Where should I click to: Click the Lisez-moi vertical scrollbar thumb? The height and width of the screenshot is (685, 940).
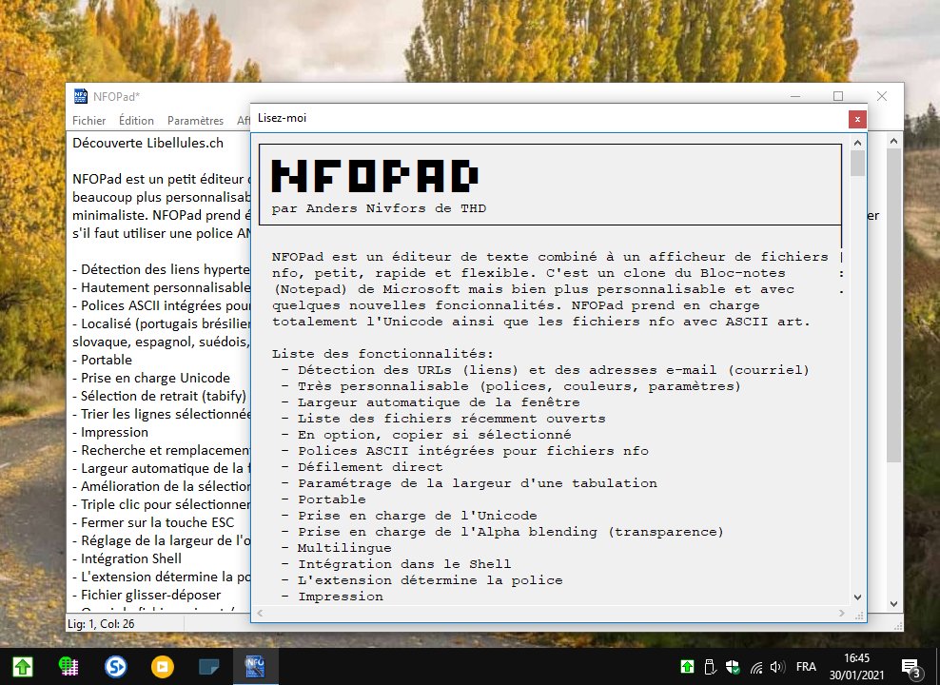point(857,163)
